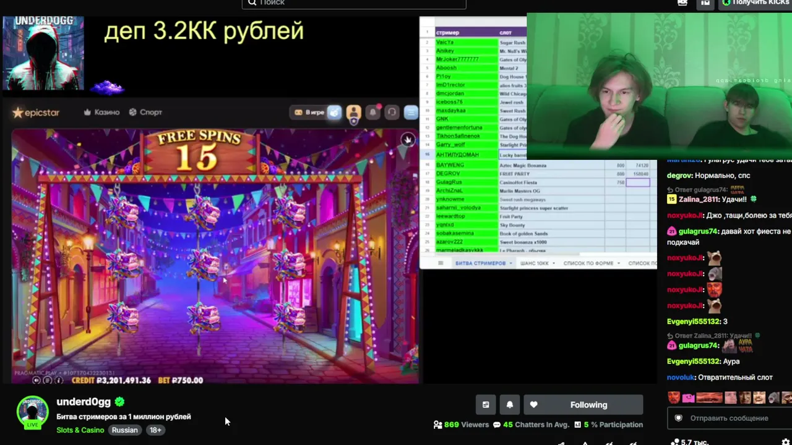The width and height of the screenshot is (792, 445).
Task: Toggle channel notification bell
Action: click(510, 405)
